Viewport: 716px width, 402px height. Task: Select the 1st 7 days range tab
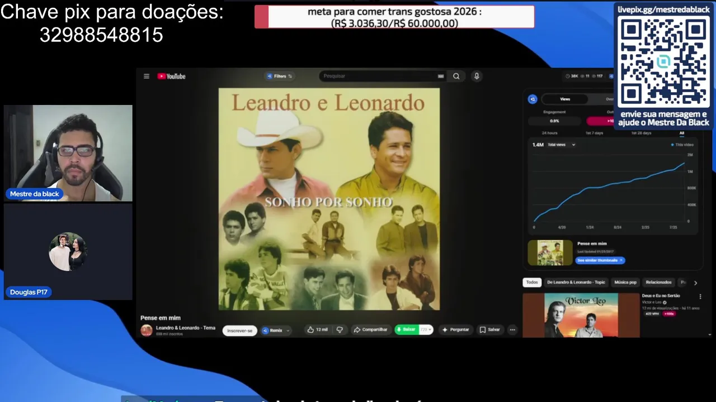click(594, 133)
